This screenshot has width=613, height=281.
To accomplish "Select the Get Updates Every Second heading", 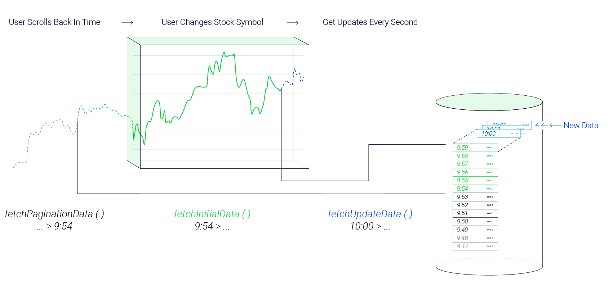I will pos(370,22).
